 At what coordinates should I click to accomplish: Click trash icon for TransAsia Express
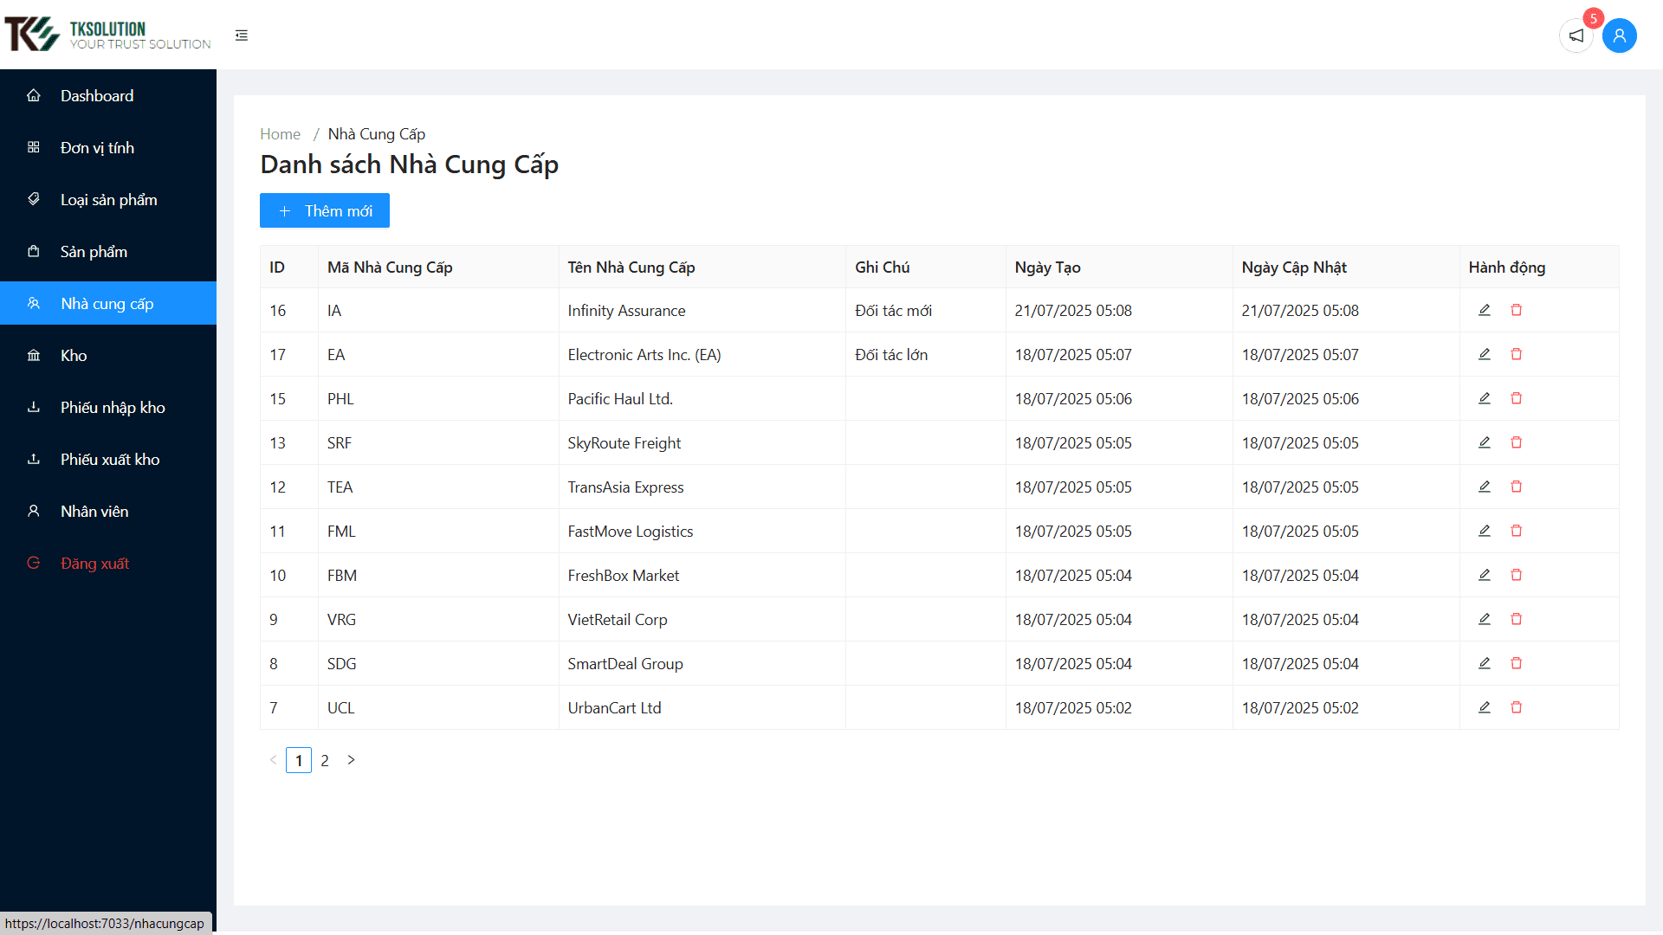(x=1516, y=487)
